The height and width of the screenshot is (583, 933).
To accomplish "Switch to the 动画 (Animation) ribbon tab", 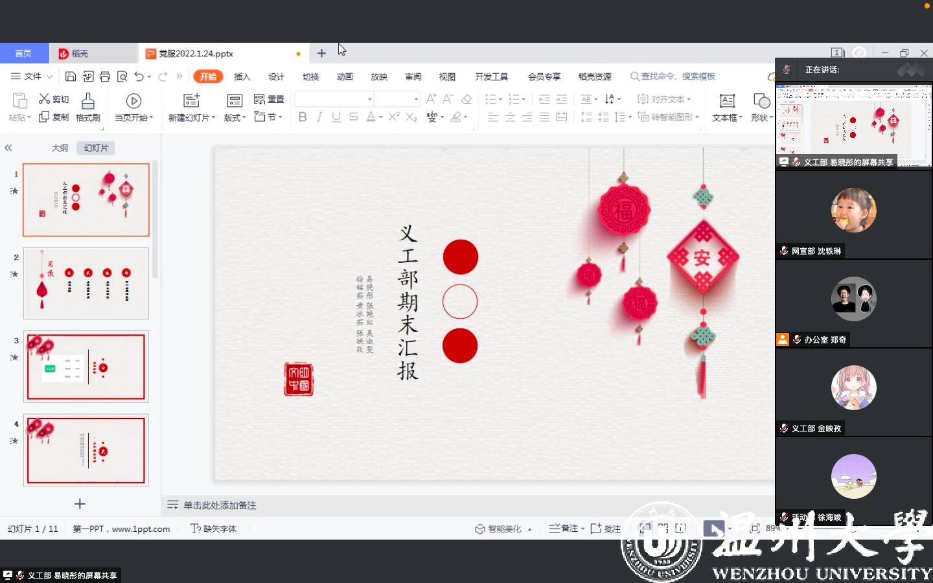I will tap(345, 76).
